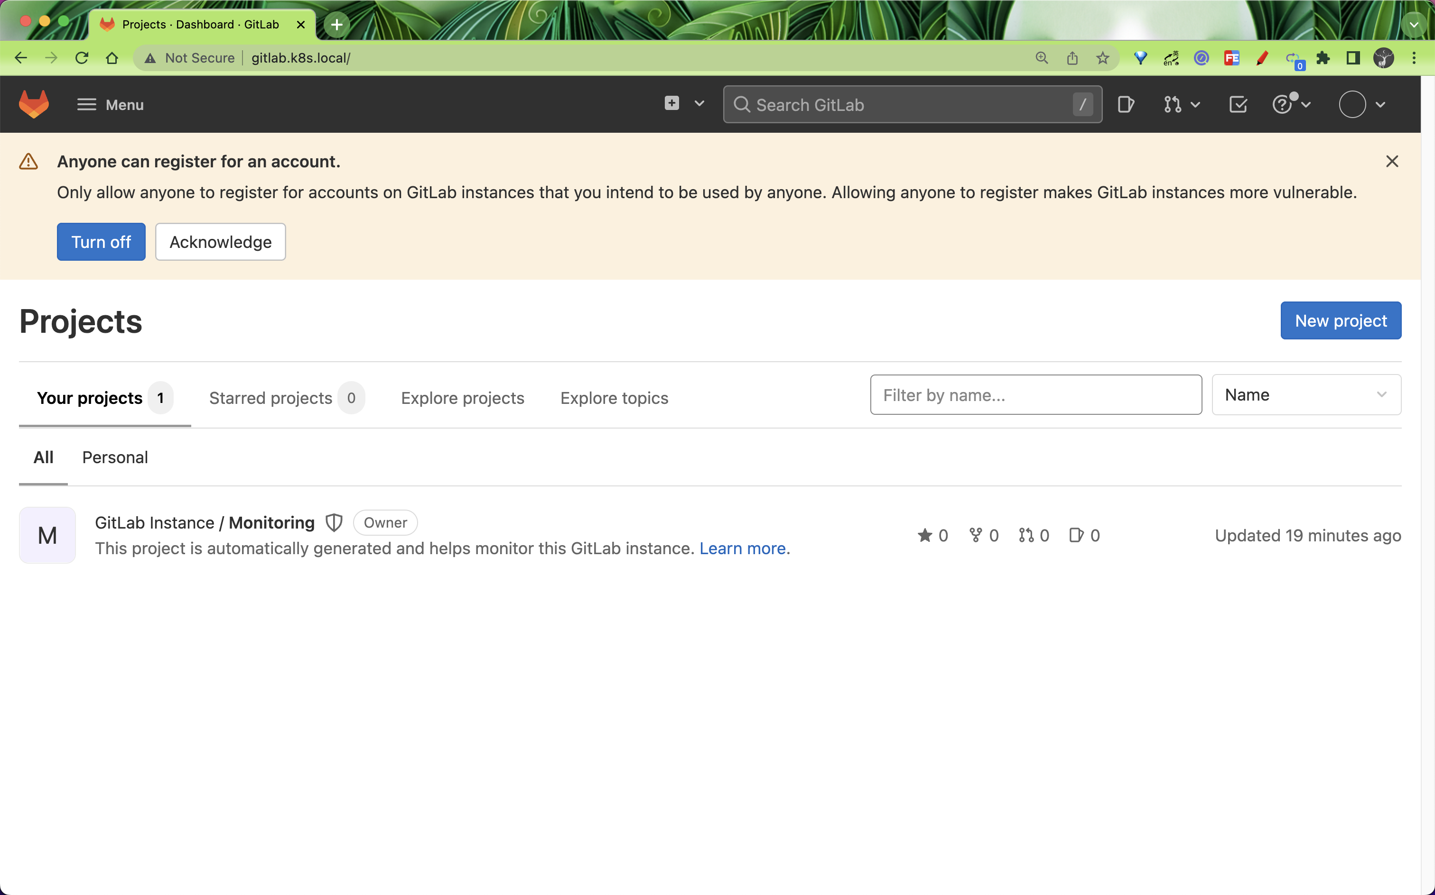Click the Monitoring project merge requests count
The height and width of the screenshot is (895, 1435).
[x=1034, y=535]
